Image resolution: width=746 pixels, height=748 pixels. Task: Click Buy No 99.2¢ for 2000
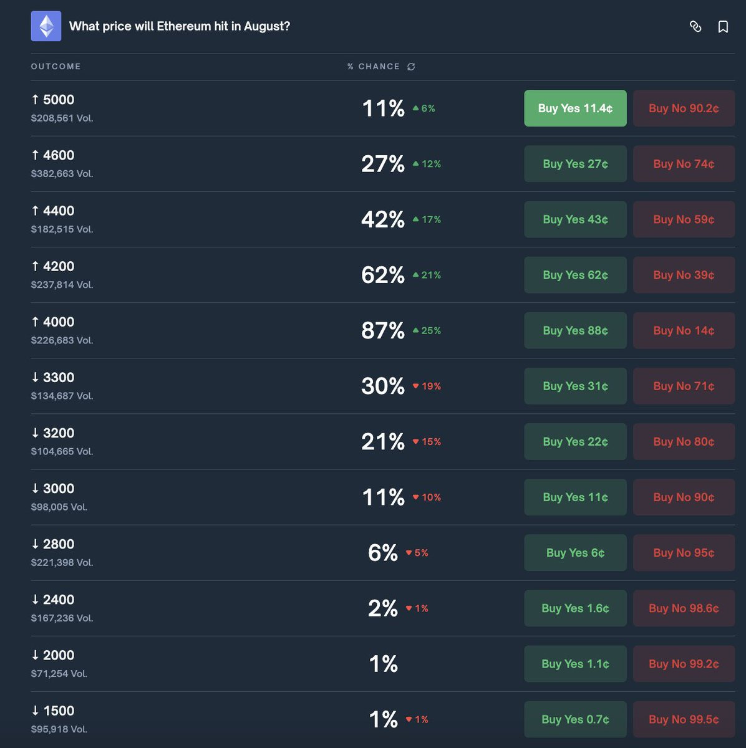684,663
